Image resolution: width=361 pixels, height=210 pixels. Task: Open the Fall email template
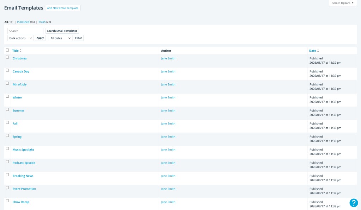(x=15, y=123)
